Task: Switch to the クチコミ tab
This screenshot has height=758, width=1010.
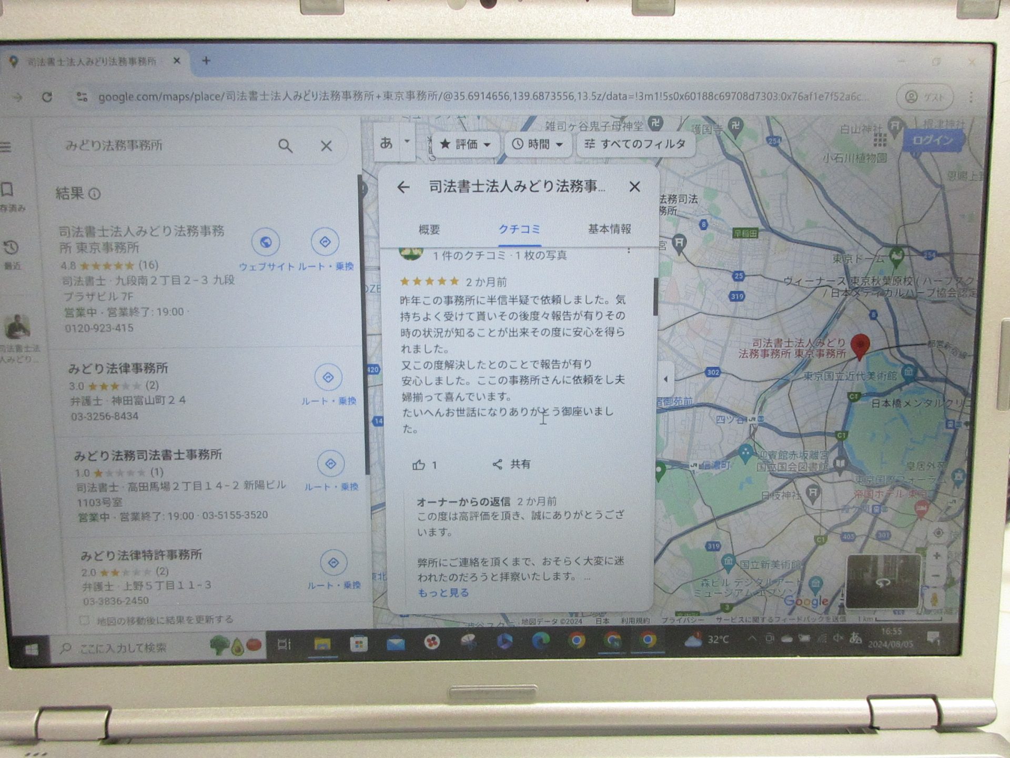Action: (x=519, y=230)
